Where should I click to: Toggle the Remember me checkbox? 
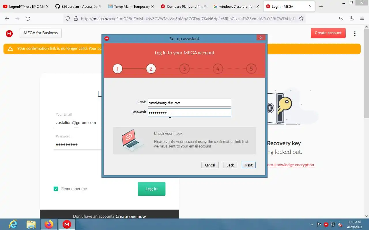(56, 189)
